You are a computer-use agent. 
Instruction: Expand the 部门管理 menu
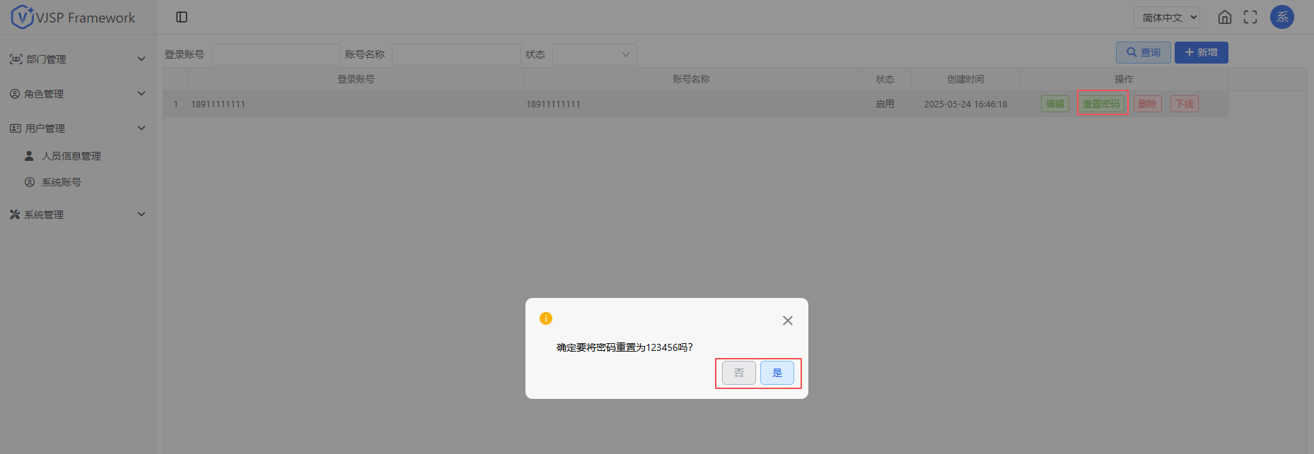tap(77, 59)
